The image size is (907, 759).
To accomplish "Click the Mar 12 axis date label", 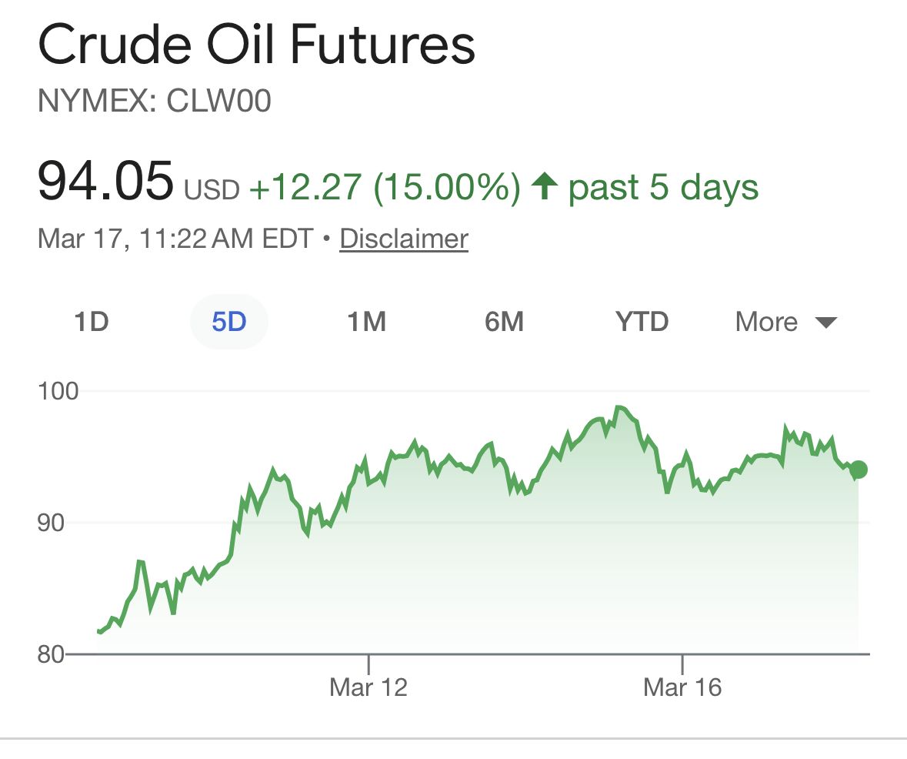I will [368, 687].
